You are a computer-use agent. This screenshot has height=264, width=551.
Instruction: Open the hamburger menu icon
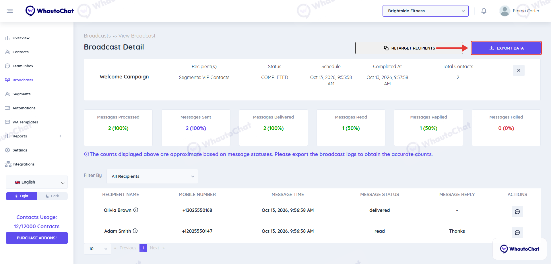(x=10, y=11)
